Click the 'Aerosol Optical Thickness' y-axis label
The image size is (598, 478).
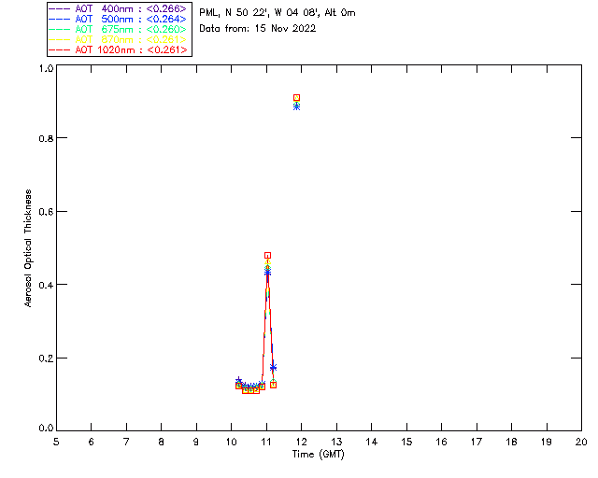[x=28, y=248]
